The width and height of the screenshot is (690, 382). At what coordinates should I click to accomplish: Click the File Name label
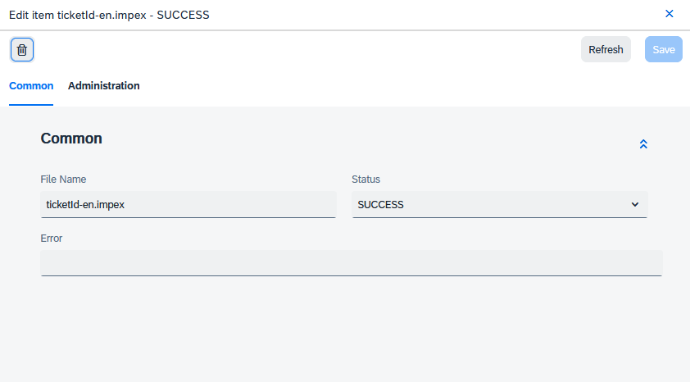point(63,180)
